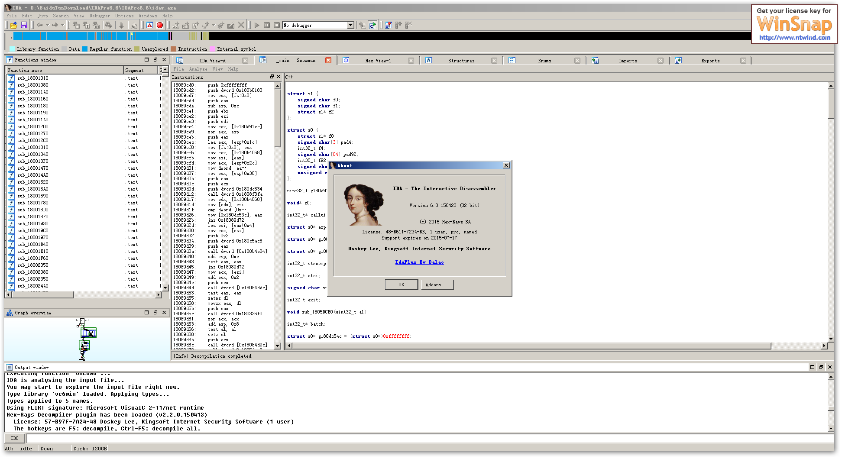Screen dimensions: 842x459
Task: Click the Graph overview thumbnail
Action: tap(86, 339)
